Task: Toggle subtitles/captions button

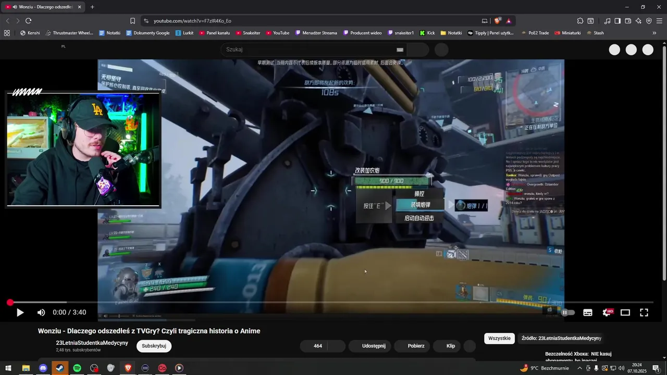Action: 588,312
